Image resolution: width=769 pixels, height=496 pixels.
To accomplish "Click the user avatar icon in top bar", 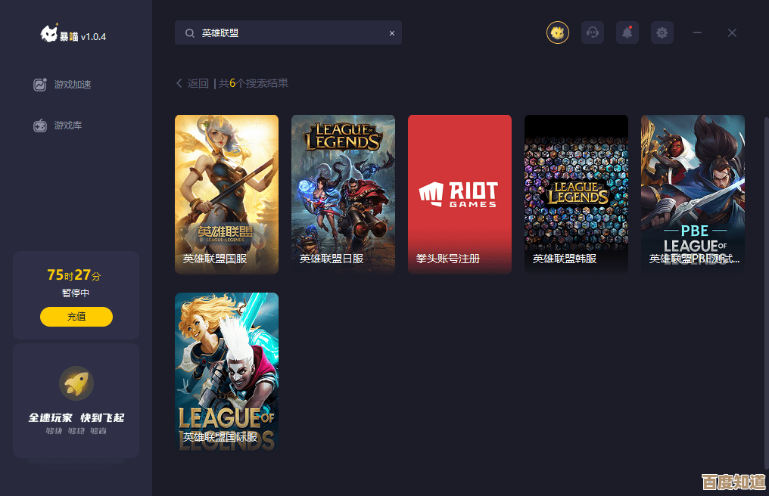I will (x=558, y=33).
